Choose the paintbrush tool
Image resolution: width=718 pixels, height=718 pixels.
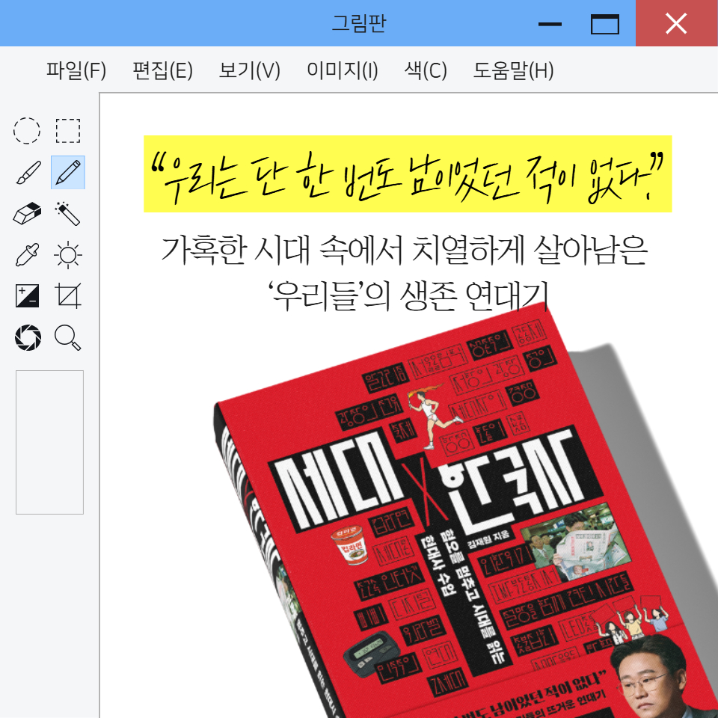28,172
